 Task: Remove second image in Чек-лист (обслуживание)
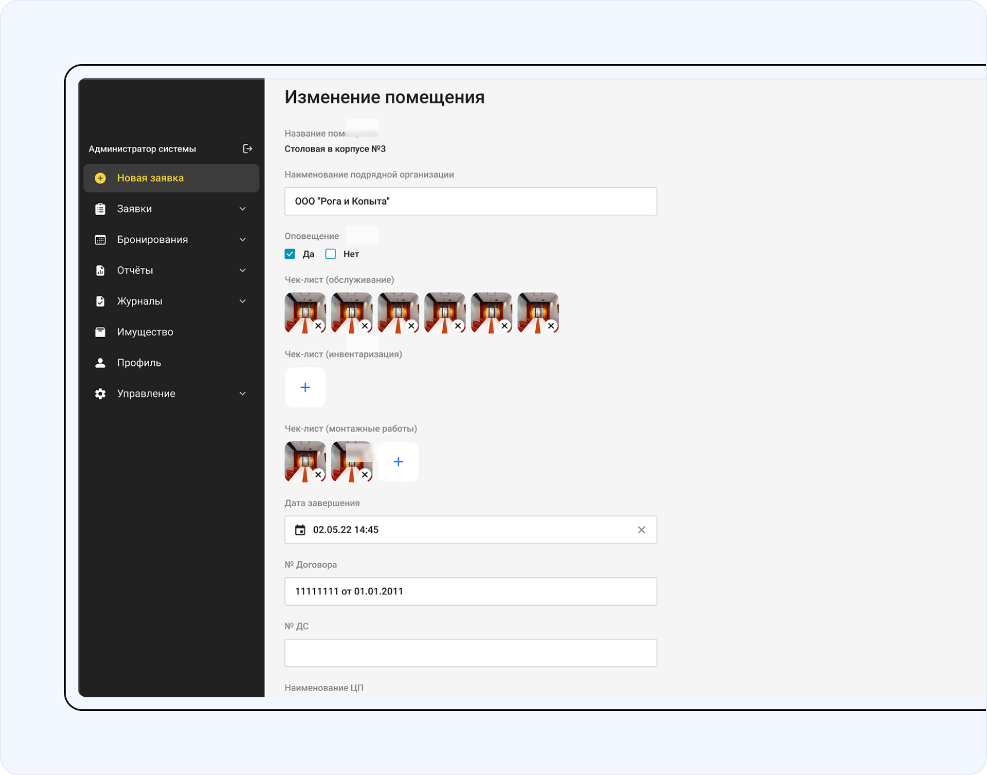365,326
